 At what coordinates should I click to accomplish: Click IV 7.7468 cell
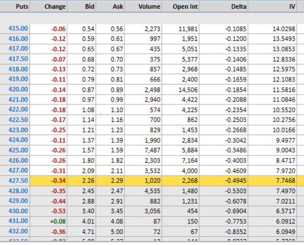point(286,181)
